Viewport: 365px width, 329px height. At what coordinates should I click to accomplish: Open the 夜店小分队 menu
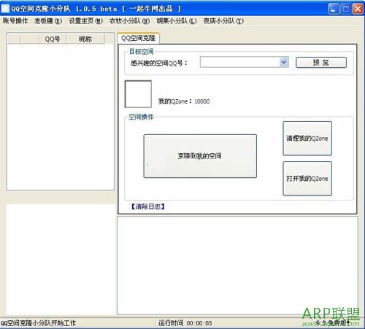223,21
